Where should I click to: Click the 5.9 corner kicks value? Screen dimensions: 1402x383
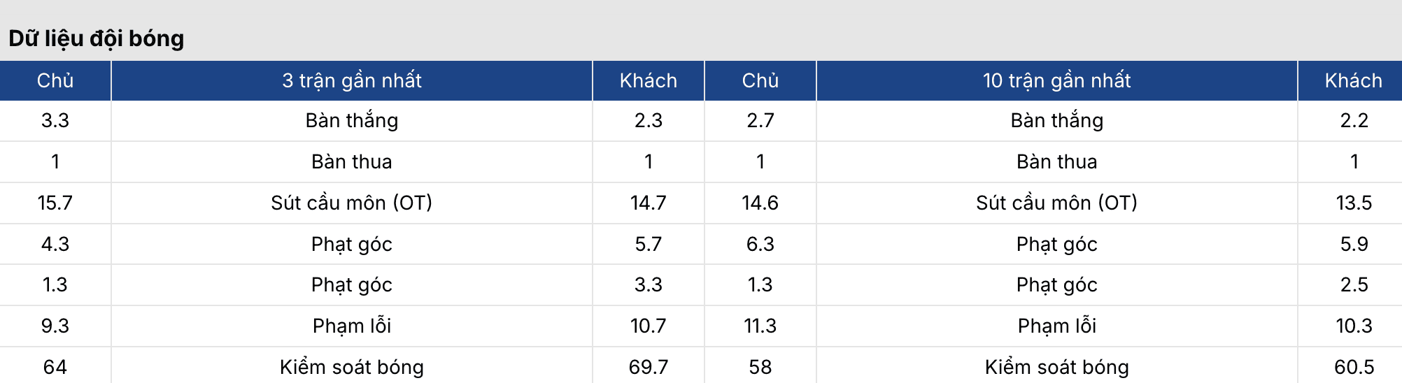(x=1354, y=244)
